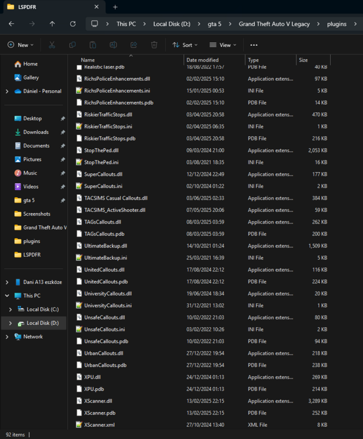This screenshot has height=439, width=363.
Task: Select Grand Theft Auto V sidebar folder
Action: click(x=40, y=228)
